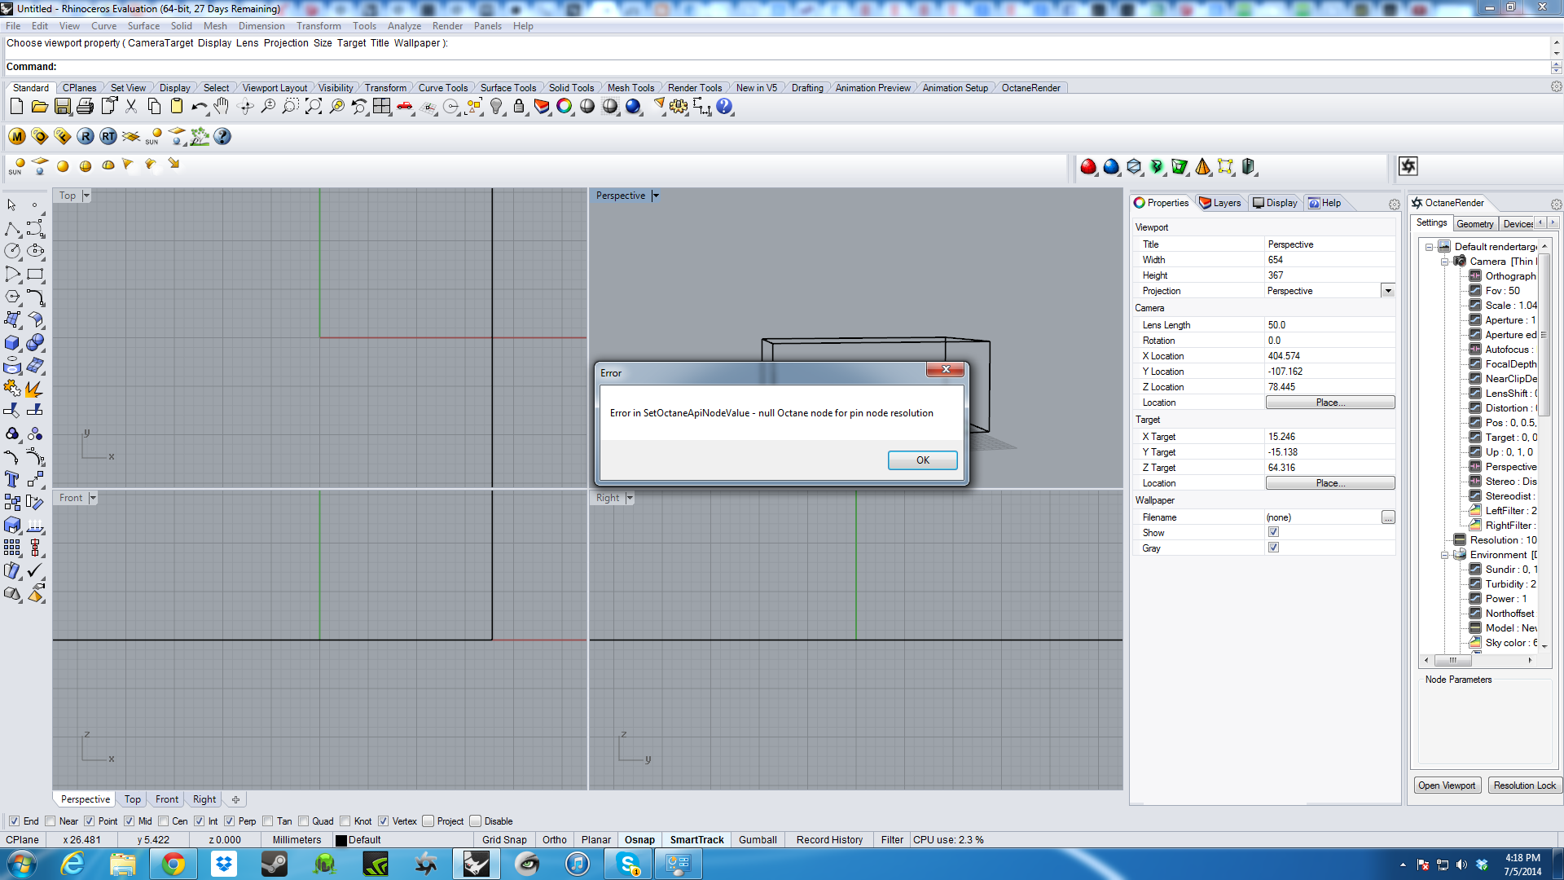Switch to the Mesh Tools toolbar tab
The height and width of the screenshot is (880, 1564).
(630, 88)
